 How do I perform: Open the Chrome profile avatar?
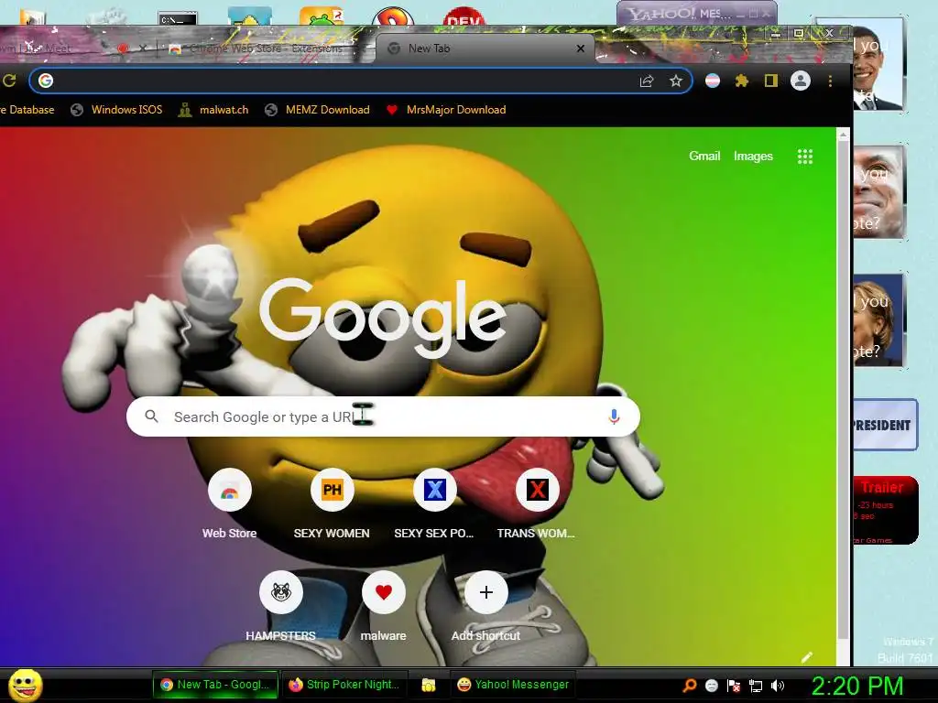(801, 81)
